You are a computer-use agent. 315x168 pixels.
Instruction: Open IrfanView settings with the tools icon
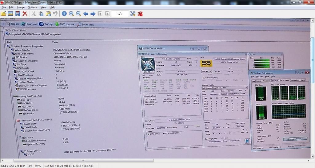(133, 14)
